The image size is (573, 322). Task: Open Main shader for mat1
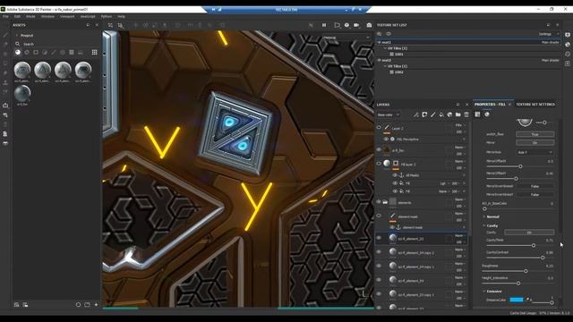(551, 42)
